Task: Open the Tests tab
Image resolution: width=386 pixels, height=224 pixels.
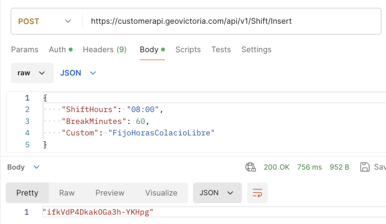Action: [x=221, y=49]
